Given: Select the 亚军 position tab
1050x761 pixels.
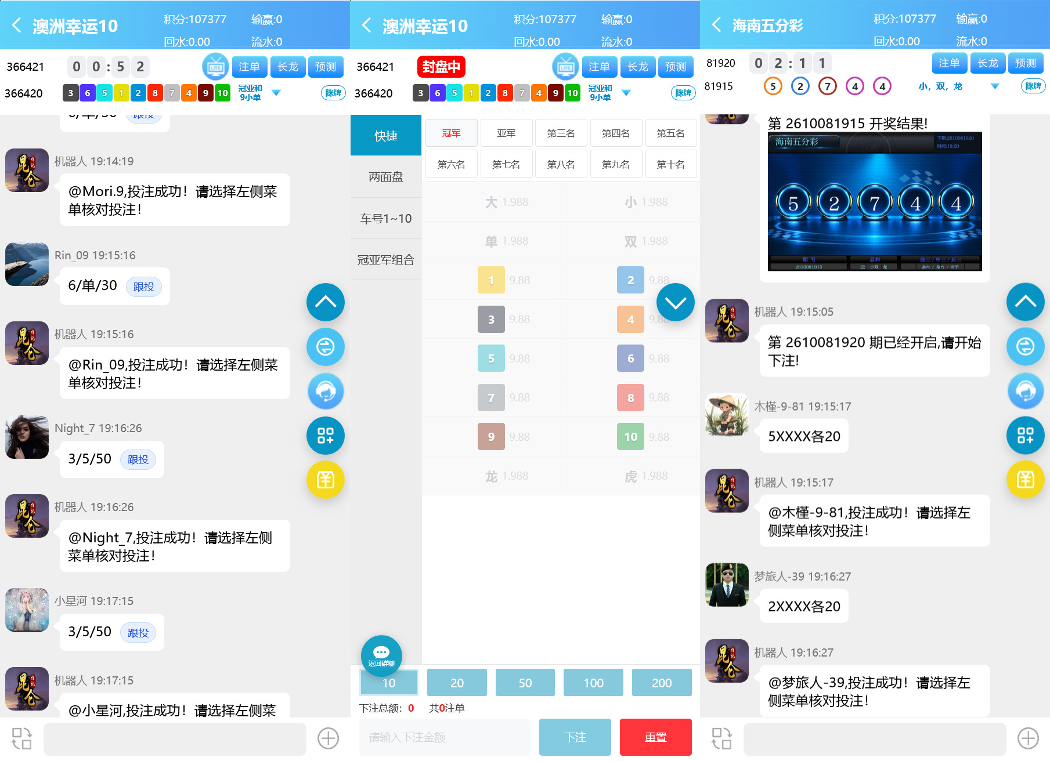Looking at the screenshot, I should pos(506,133).
